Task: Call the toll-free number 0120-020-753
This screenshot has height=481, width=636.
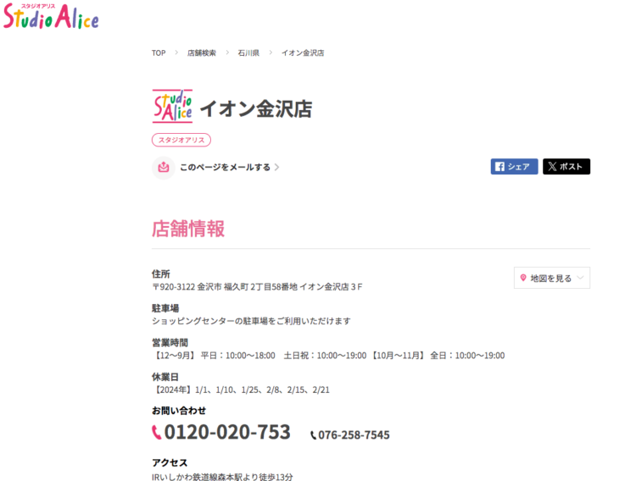Action: 227,432
